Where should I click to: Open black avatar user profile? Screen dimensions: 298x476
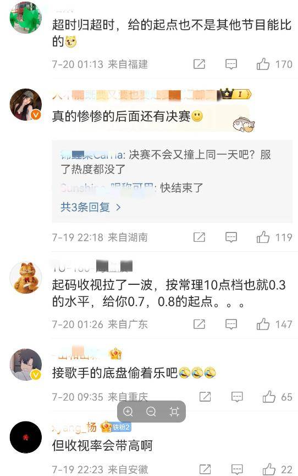[x=26, y=437]
